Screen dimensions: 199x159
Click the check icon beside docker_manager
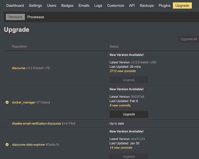tap(7, 102)
